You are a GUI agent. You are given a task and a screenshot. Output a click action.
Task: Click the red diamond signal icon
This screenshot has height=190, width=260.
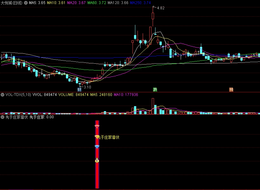click(x=97, y=127)
